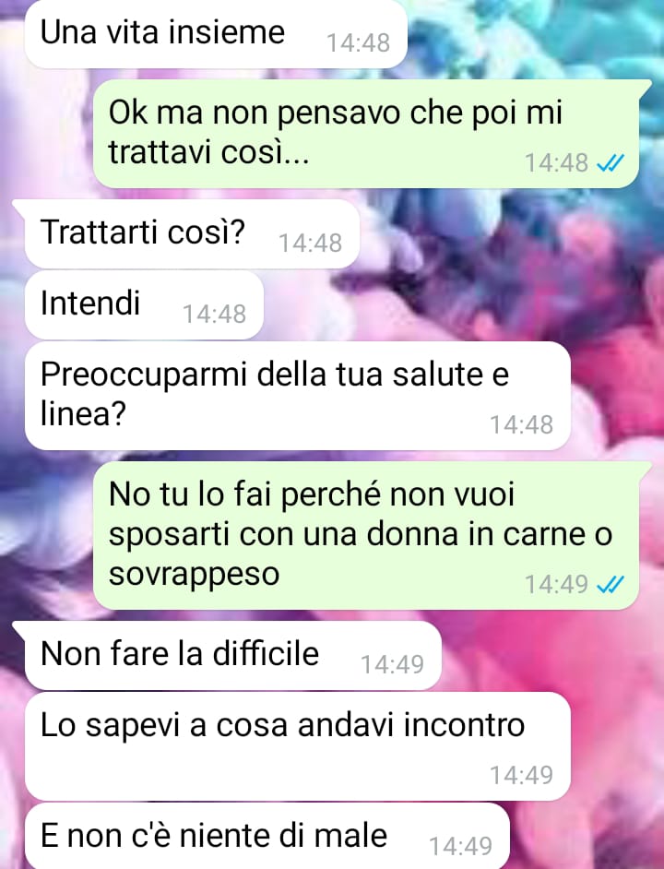This screenshot has width=664, height=869.
Task: Tap the 'Non fare la difficile' message
Action: (227, 655)
